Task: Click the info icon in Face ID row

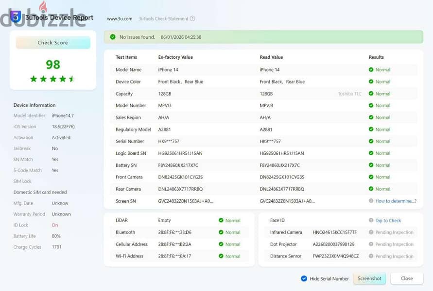Action: 371,220
